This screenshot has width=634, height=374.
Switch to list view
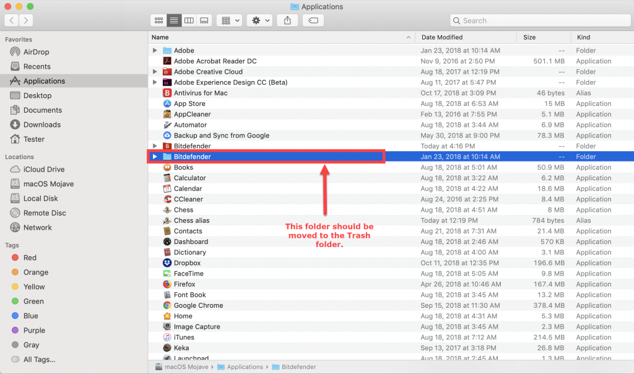[174, 20]
